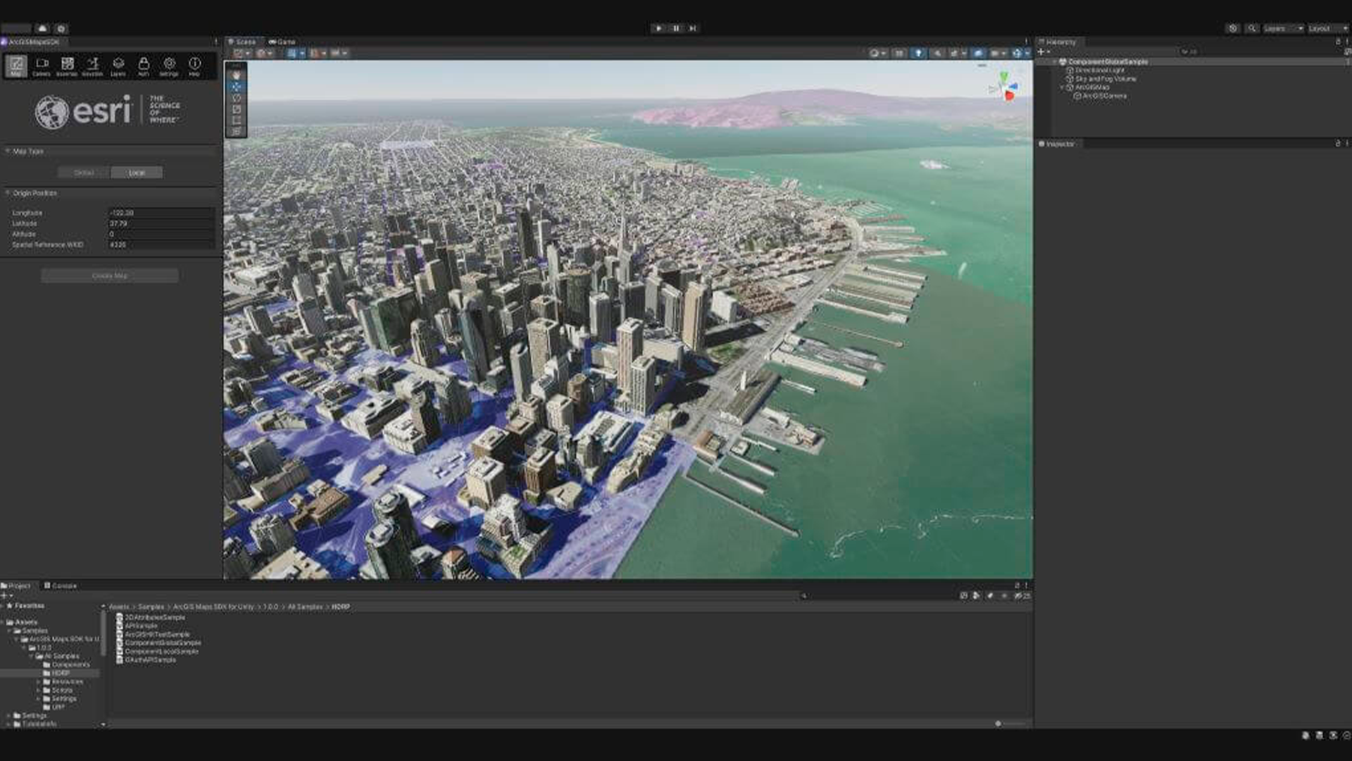This screenshot has width=1352, height=761.
Task: Click the Help info icon
Action: [x=194, y=66]
